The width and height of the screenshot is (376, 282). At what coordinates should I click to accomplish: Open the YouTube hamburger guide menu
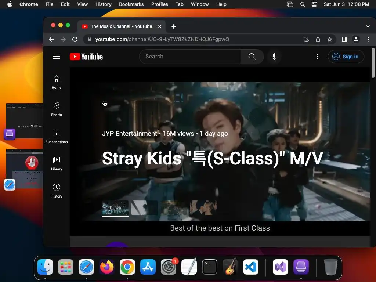click(x=56, y=56)
